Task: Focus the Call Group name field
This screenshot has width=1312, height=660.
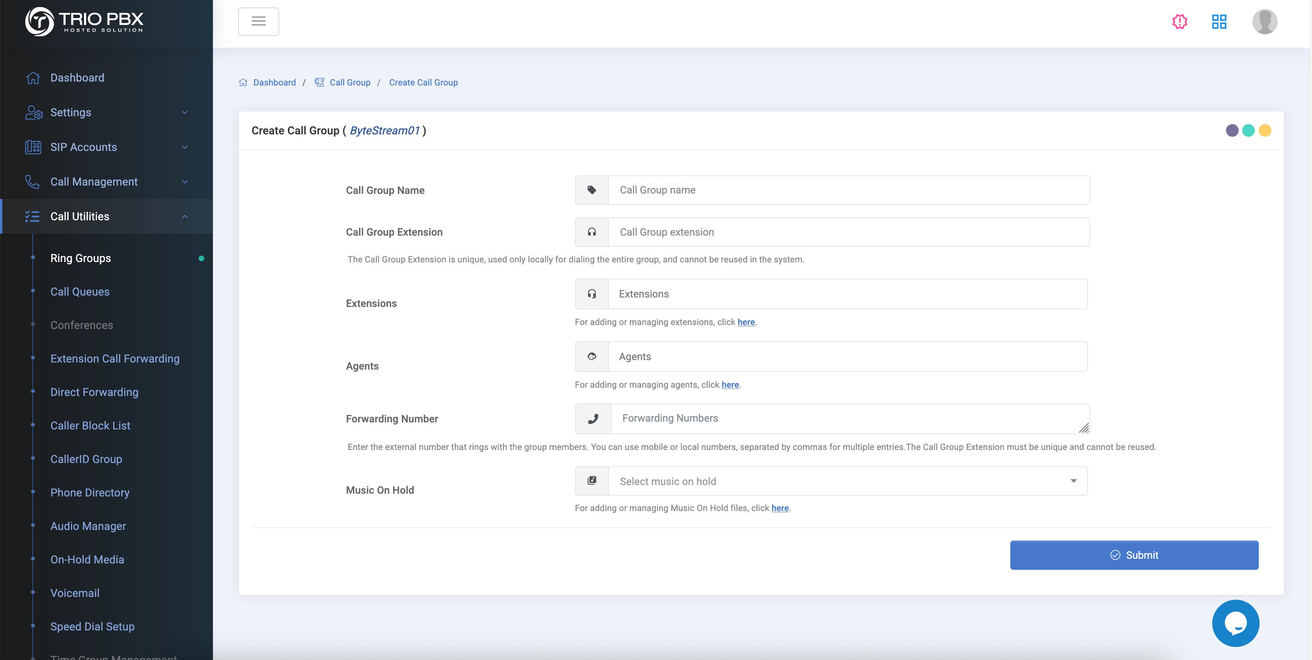Action: tap(849, 190)
